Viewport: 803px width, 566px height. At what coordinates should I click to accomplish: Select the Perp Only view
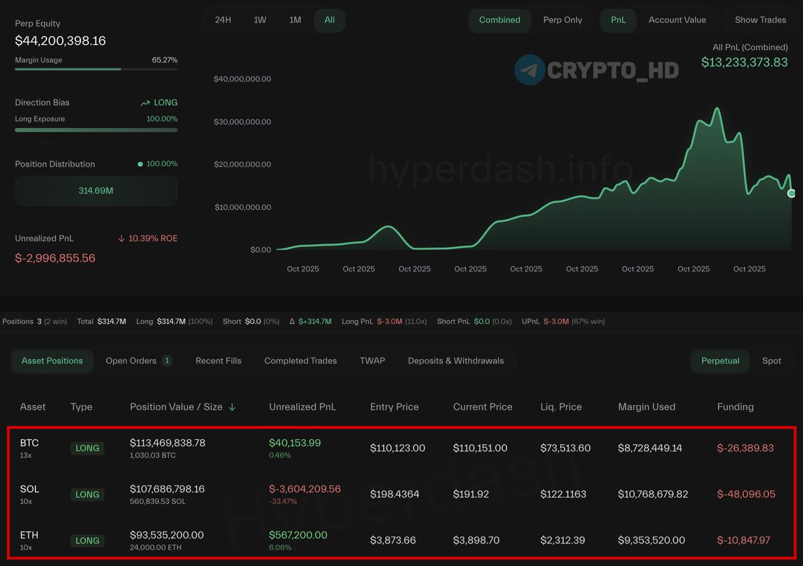(562, 20)
